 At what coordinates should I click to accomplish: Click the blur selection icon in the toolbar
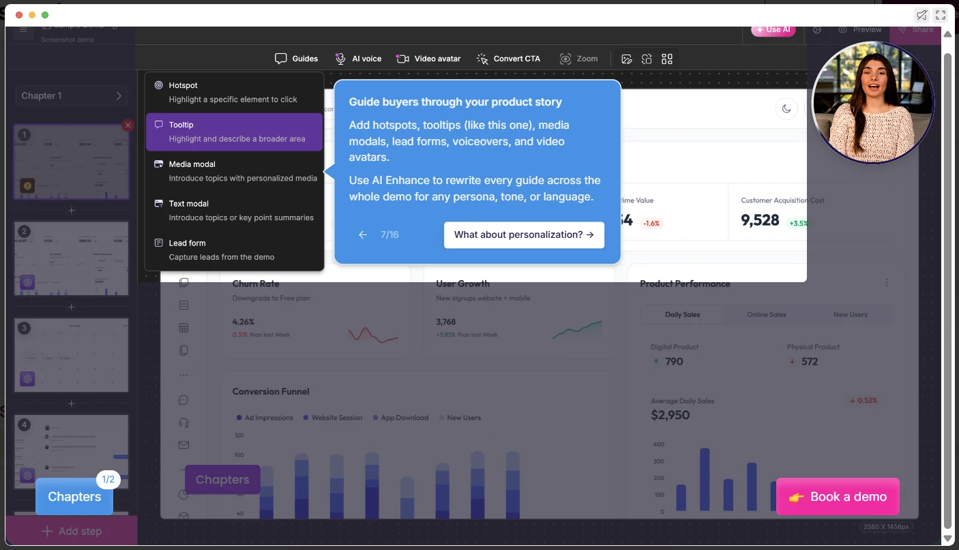(647, 59)
